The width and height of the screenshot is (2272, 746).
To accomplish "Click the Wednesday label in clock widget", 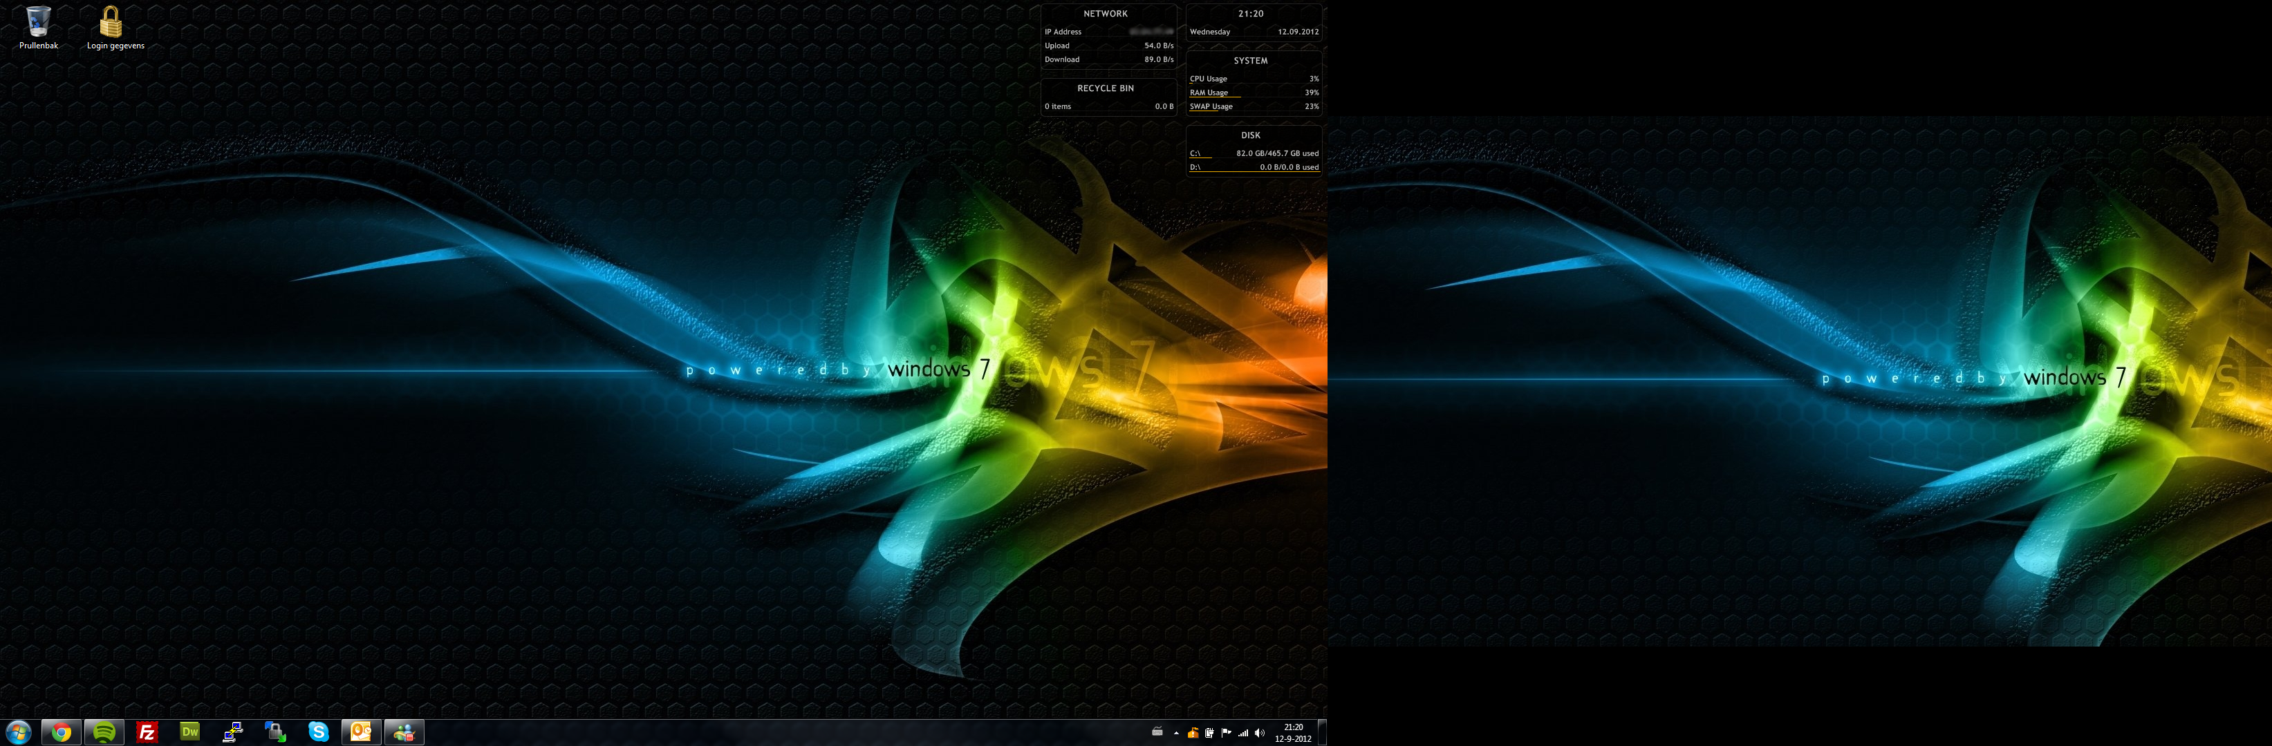I will point(1209,32).
